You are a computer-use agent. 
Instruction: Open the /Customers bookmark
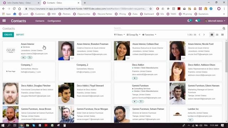[38, 14]
